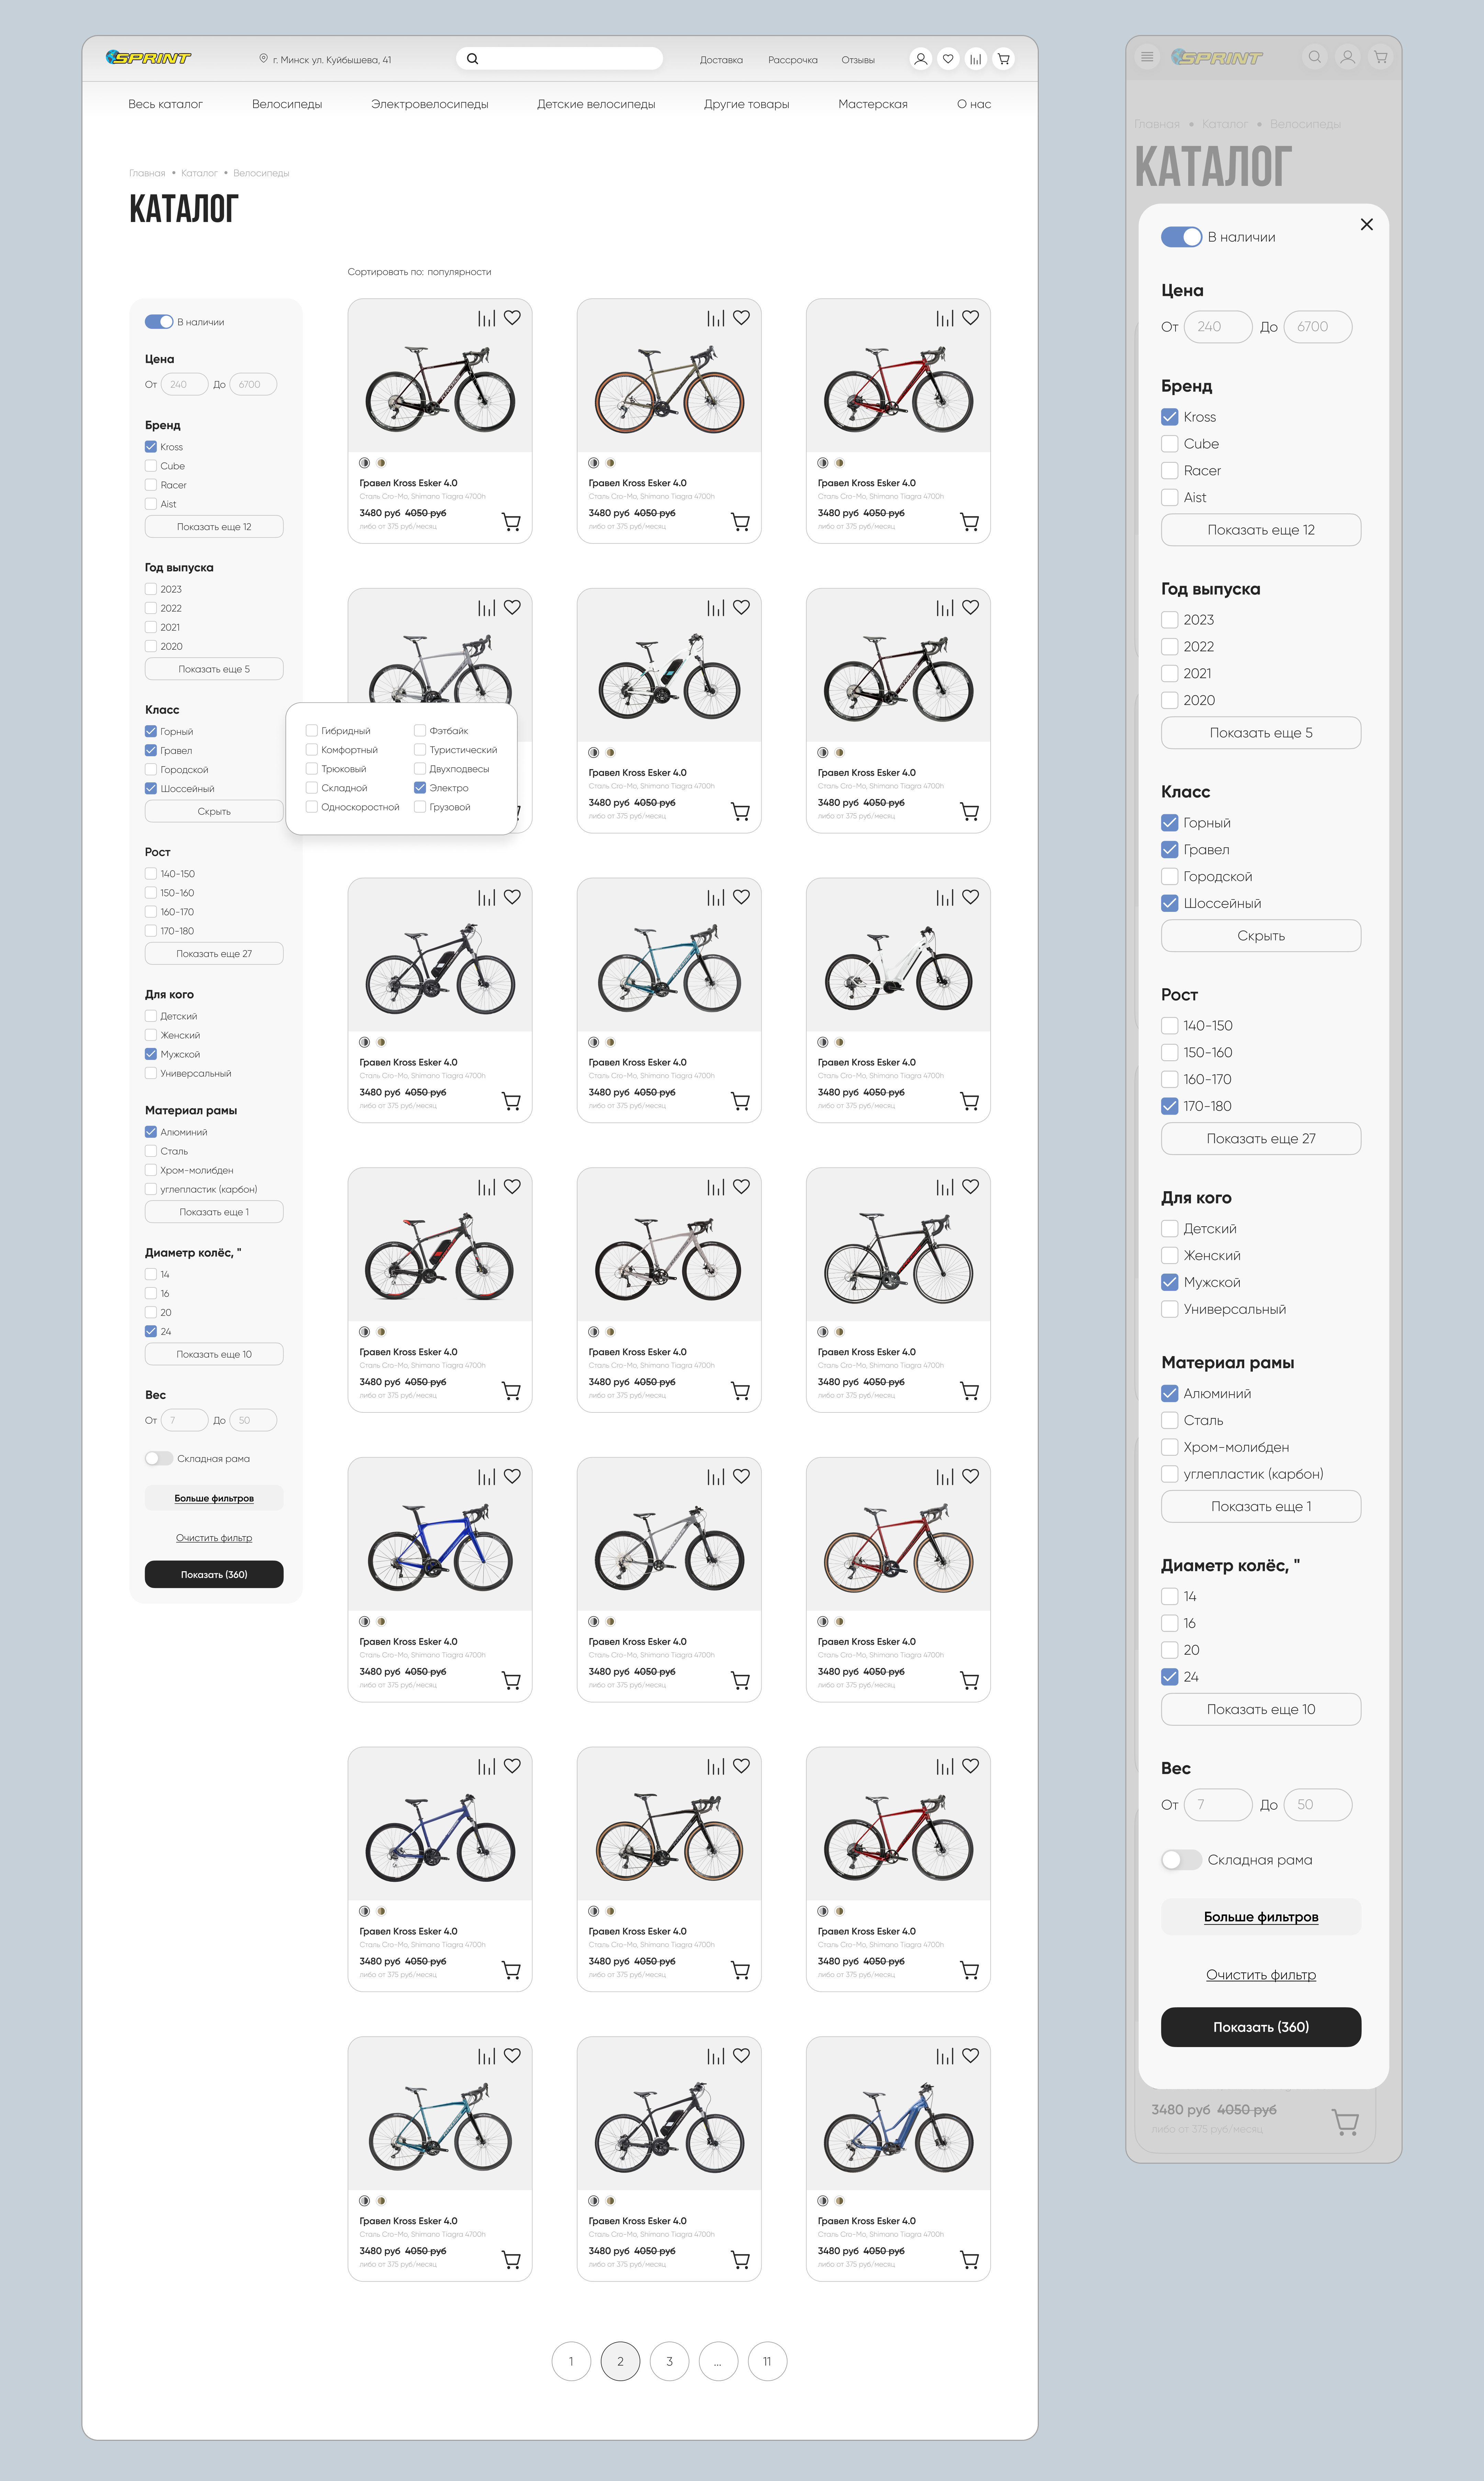Add the black tan-tired bike to cart
This screenshot has height=2481, width=1484.
click(x=740, y=1970)
